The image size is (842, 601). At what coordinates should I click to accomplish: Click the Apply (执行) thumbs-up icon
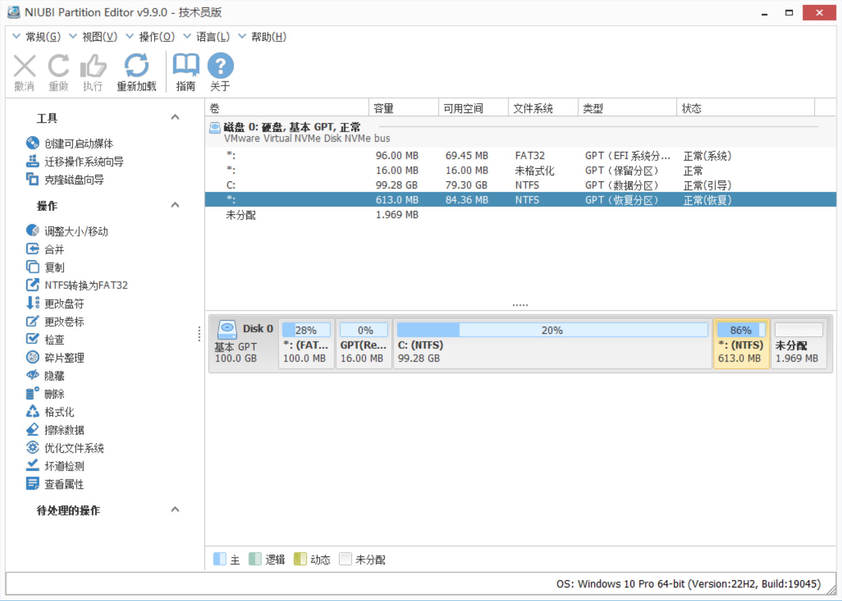93,66
